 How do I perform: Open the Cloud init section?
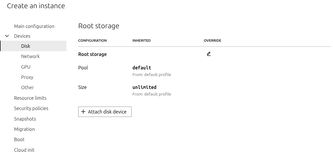24,150
